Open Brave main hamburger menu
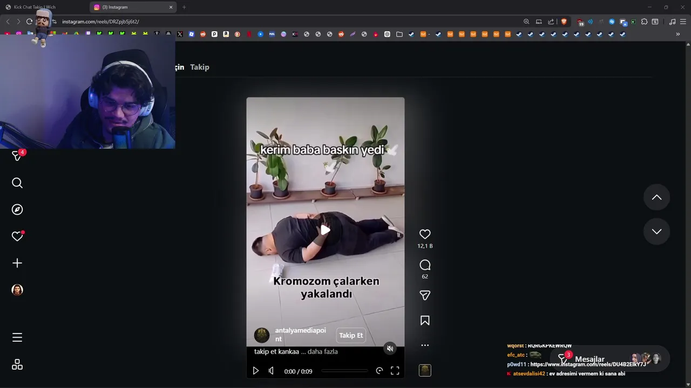The height and width of the screenshot is (388, 691). pos(683,22)
